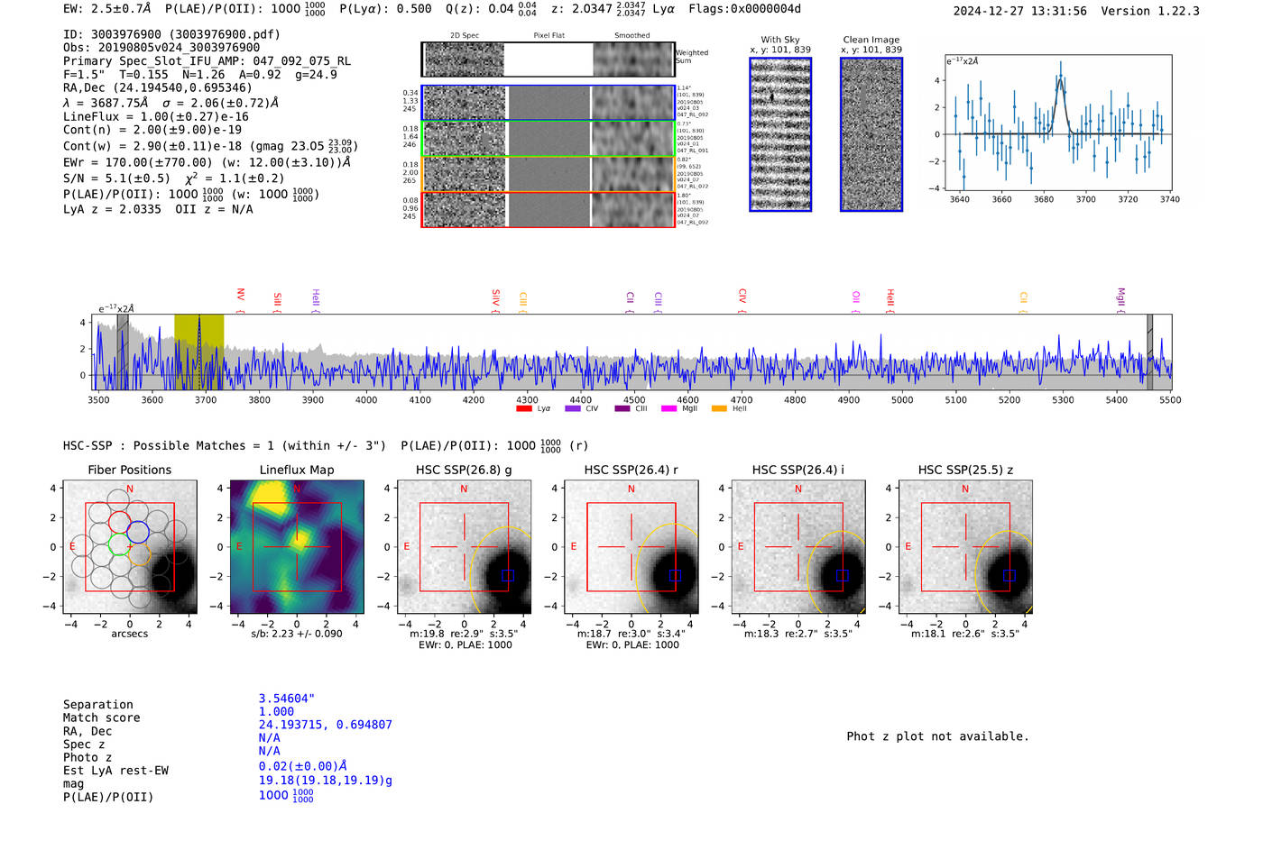Click the Flags:0x0000004d header text
Screen dimensions: 1263x859
[744, 9]
